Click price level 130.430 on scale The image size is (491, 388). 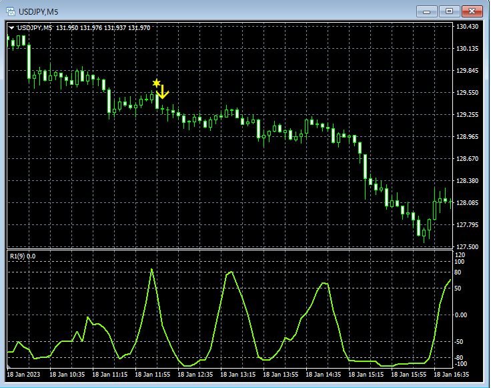click(467, 27)
